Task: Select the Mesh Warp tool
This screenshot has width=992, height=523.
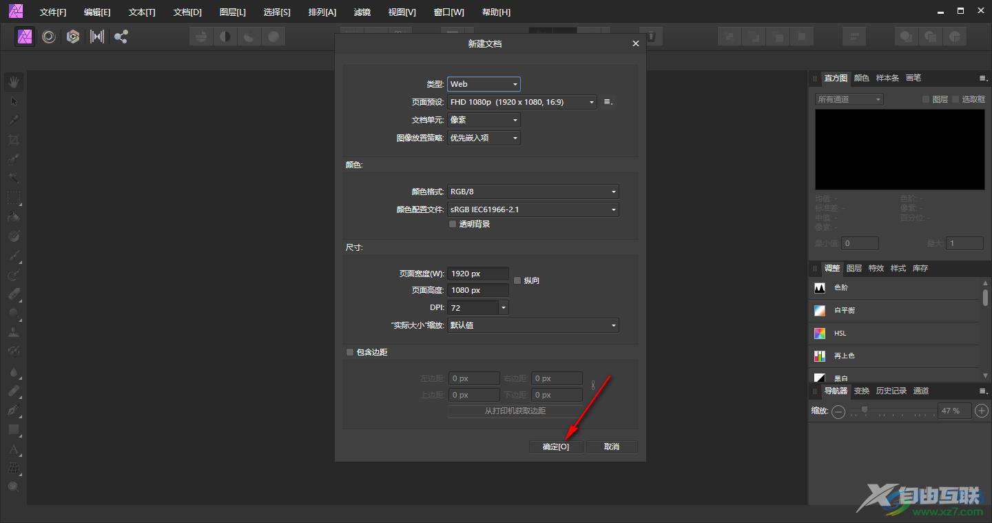Action: 14,469
